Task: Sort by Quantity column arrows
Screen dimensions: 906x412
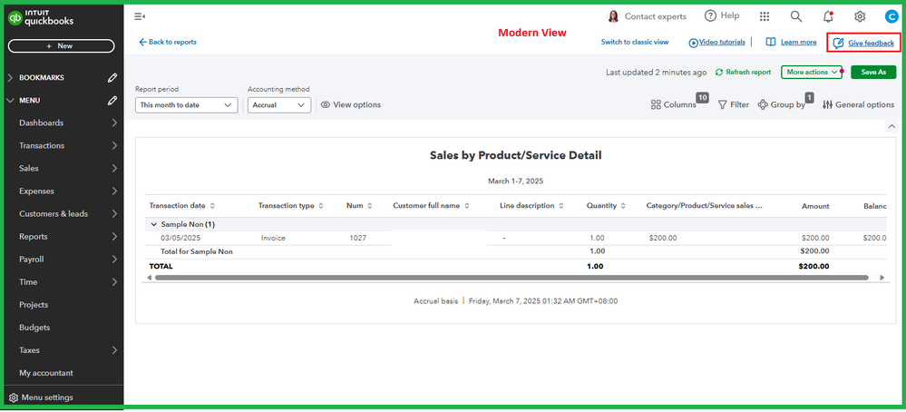Action: coord(623,206)
